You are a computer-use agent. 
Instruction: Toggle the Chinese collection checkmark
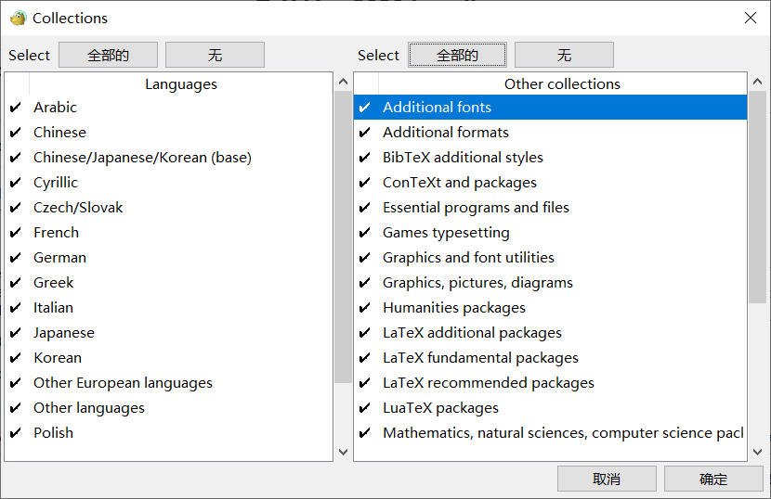click(x=15, y=133)
